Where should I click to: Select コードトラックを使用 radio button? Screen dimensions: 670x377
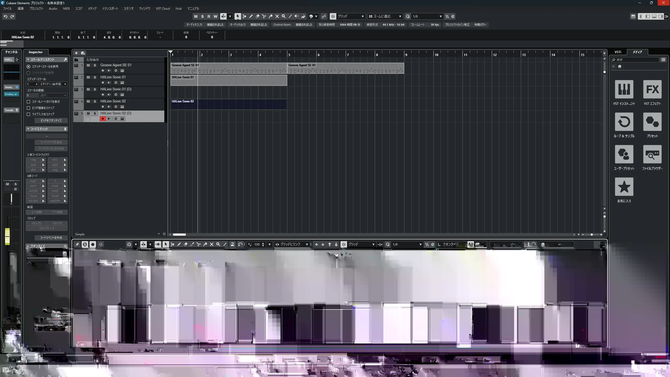click(x=29, y=73)
